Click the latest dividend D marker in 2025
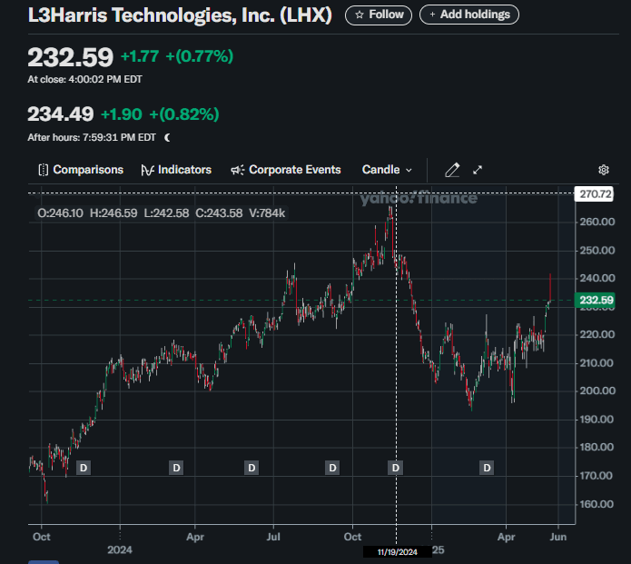 (487, 468)
